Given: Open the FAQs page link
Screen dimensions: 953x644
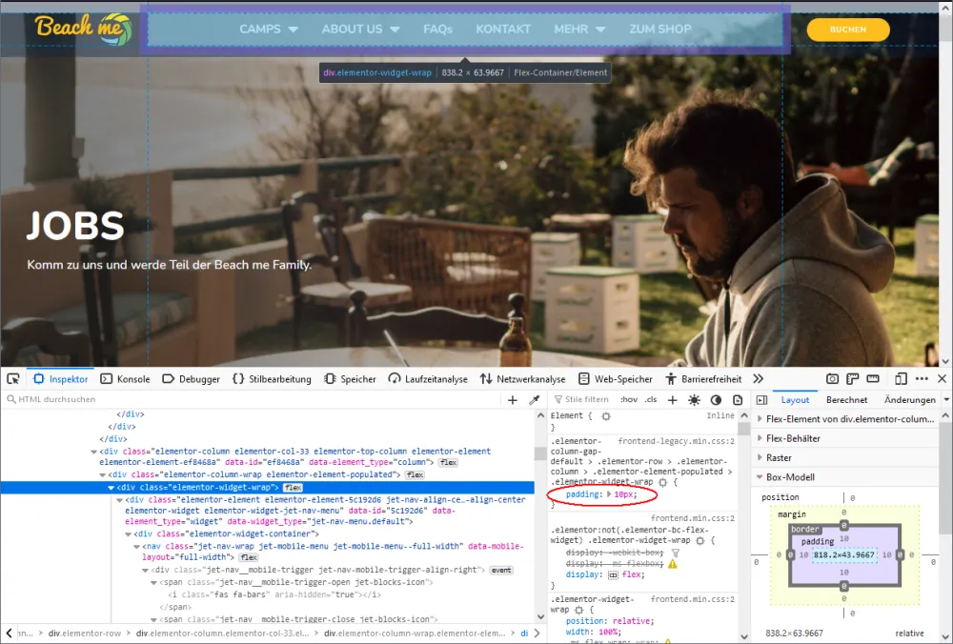Looking at the screenshot, I should pyautogui.click(x=437, y=29).
